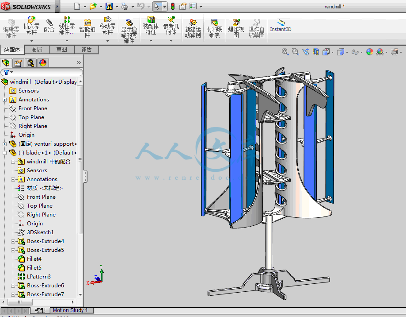Switch to the 评估 (Evaluate) ribbon tab

[x=86, y=50]
